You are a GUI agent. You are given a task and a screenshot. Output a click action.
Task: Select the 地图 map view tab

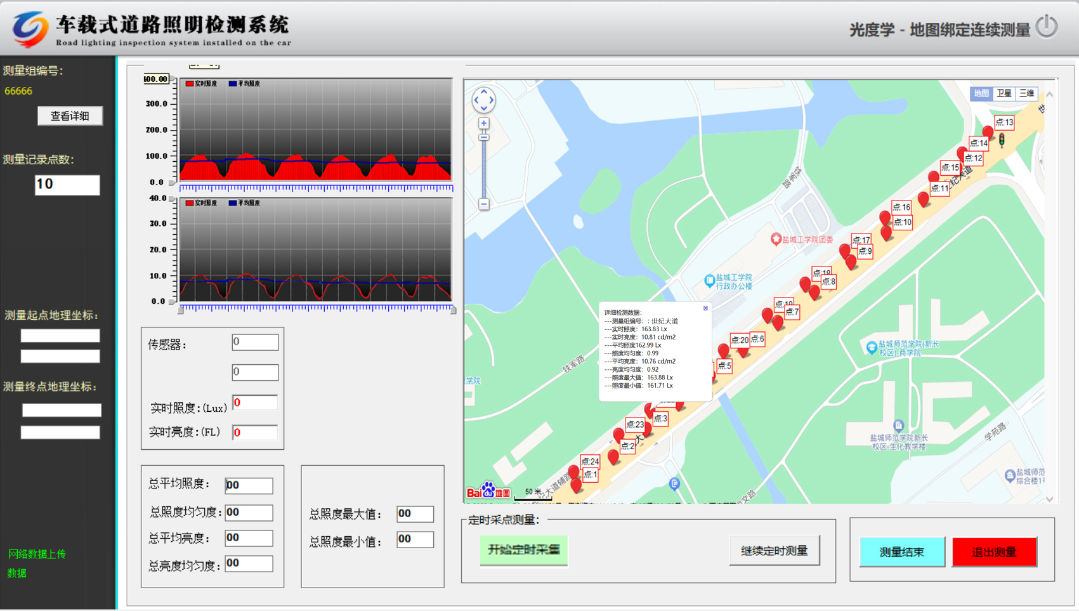(981, 94)
